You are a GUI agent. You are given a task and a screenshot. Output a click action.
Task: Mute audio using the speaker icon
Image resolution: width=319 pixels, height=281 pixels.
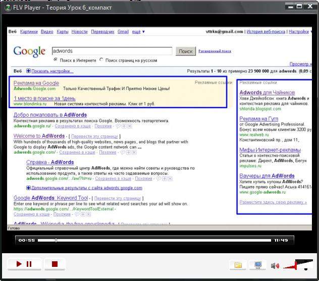[x=275, y=266]
